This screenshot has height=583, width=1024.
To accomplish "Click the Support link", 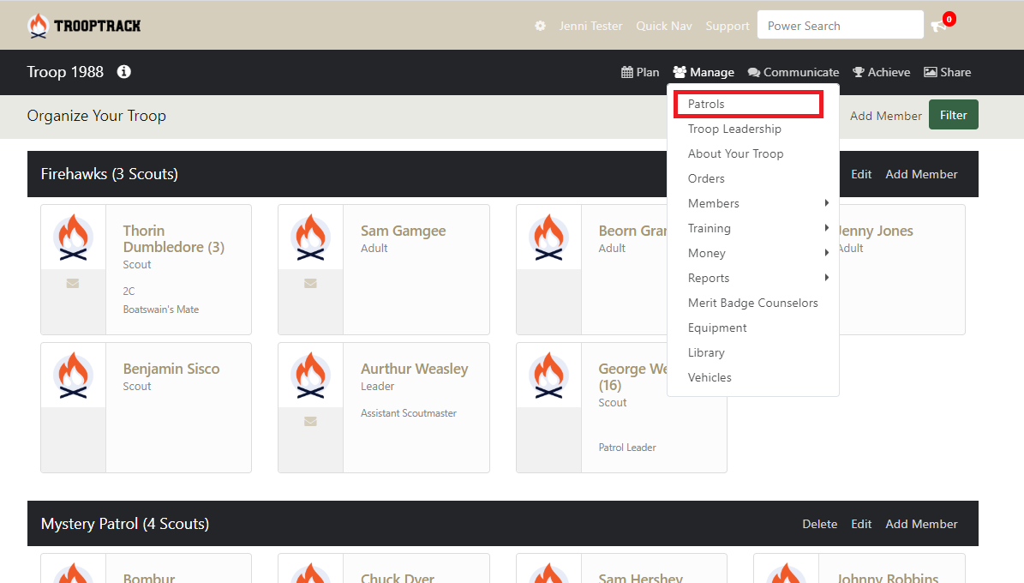I will pos(727,26).
